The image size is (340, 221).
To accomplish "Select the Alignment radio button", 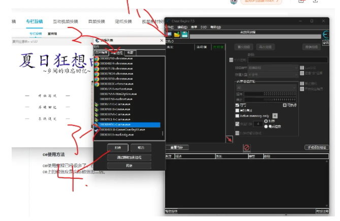I will pyautogui.click(x=266, y=121).
